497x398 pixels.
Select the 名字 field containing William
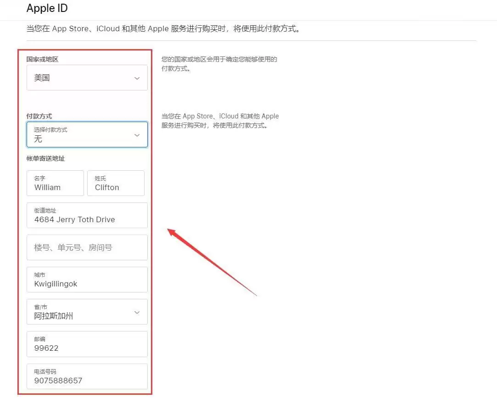coord(55,183)
